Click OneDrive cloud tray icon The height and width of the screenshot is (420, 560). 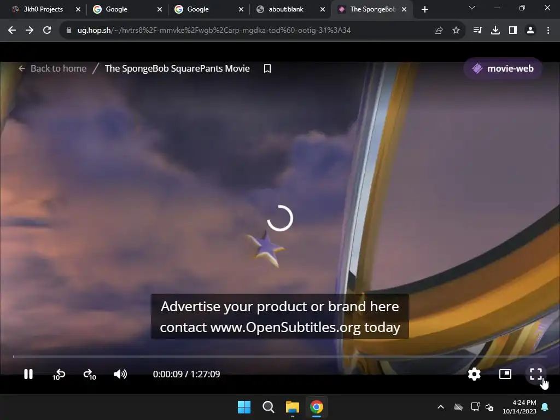(458, 407)
